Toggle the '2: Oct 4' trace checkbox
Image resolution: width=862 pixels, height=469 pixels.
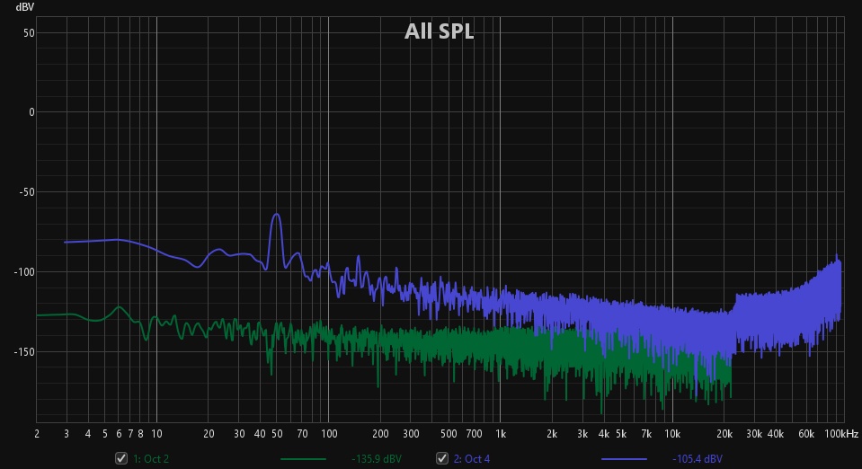(442, 458)
